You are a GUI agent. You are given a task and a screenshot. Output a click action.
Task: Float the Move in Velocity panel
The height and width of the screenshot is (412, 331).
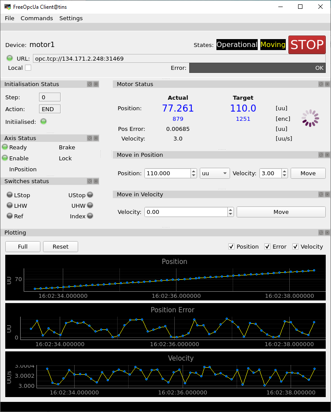(321, 194)
